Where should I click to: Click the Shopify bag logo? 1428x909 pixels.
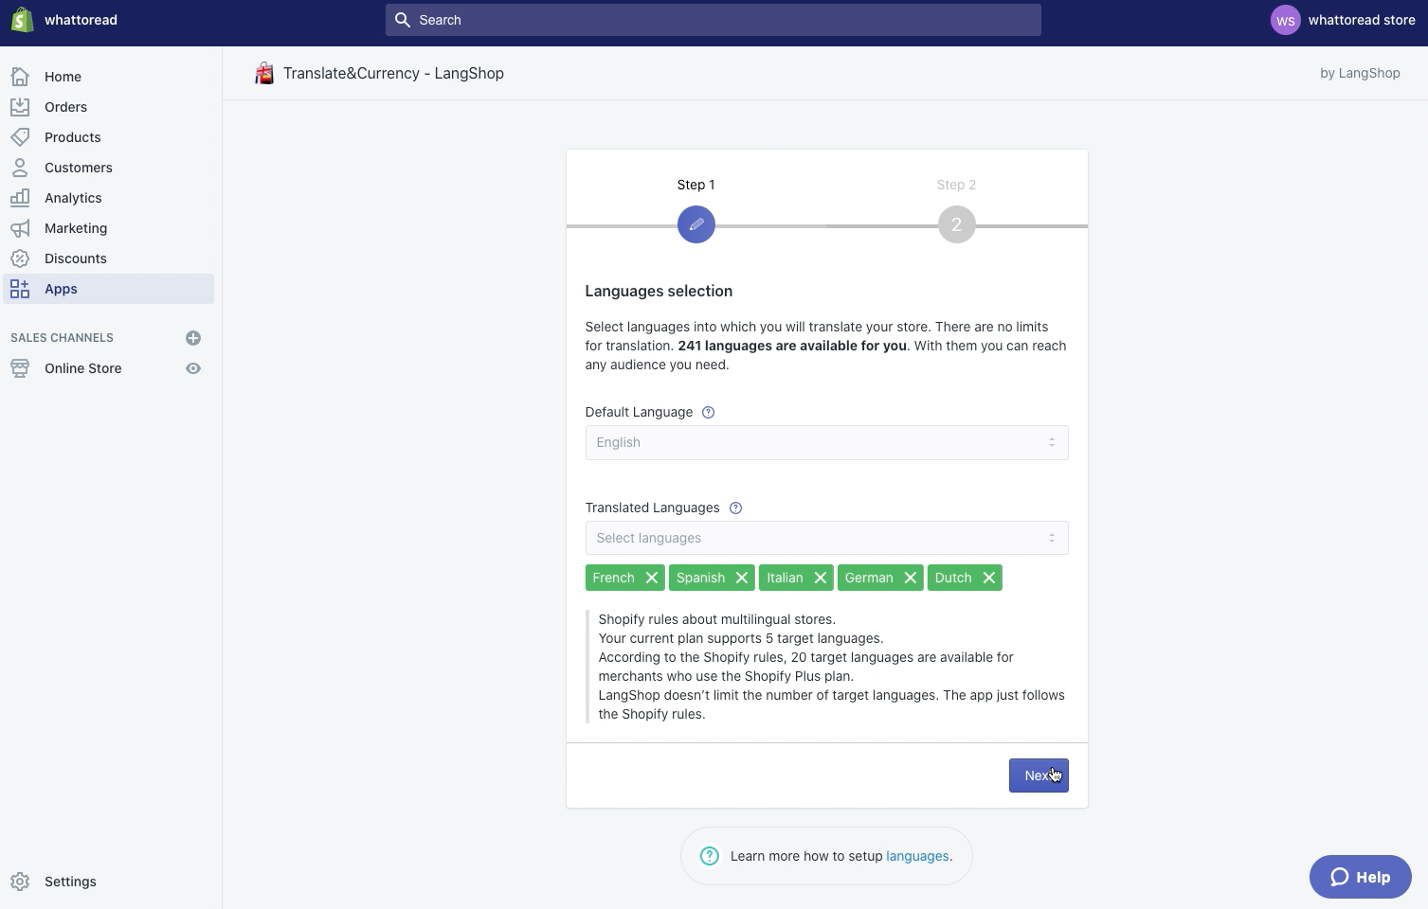(x=22, y=20)
